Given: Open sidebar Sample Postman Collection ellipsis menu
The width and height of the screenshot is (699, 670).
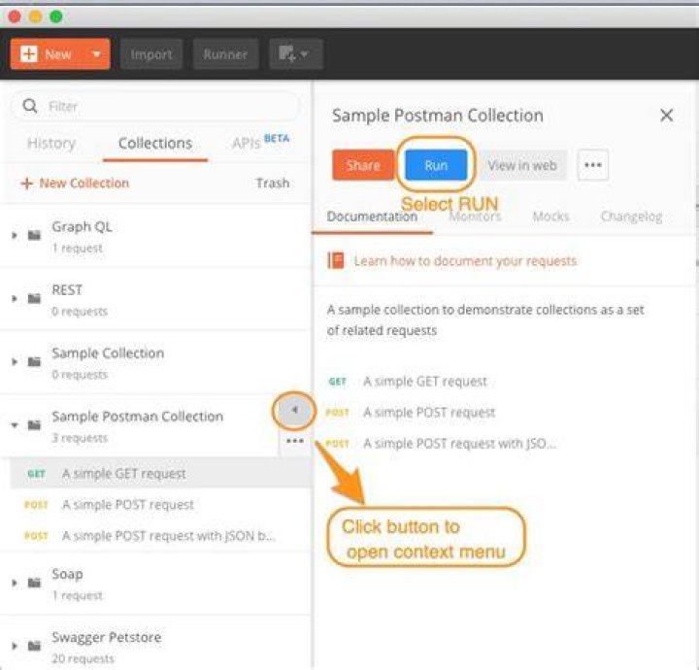Looking at the screenshot, I should point(295,441).
